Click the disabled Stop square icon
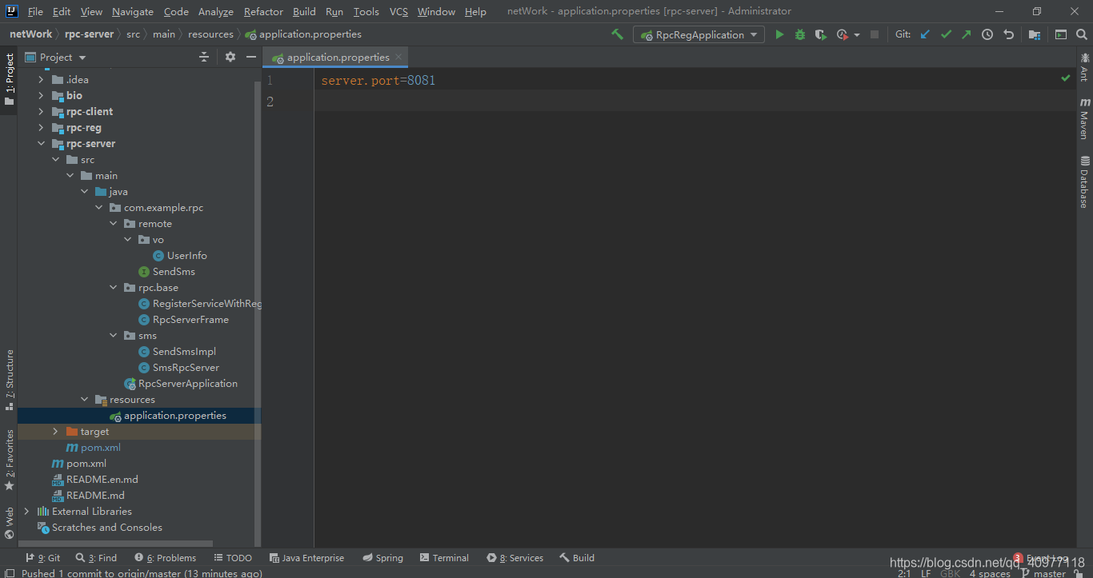Viewport: 1093px width, 578px height. coord(875,34)
